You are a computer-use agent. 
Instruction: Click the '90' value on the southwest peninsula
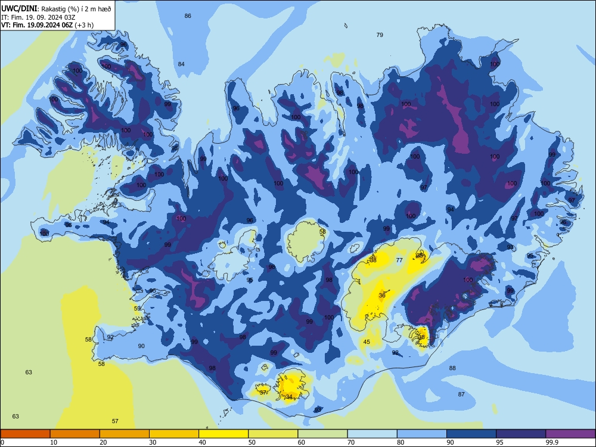(141, 346)
